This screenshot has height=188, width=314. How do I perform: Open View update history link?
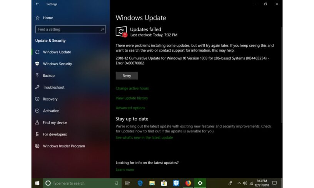click(132, 98)
